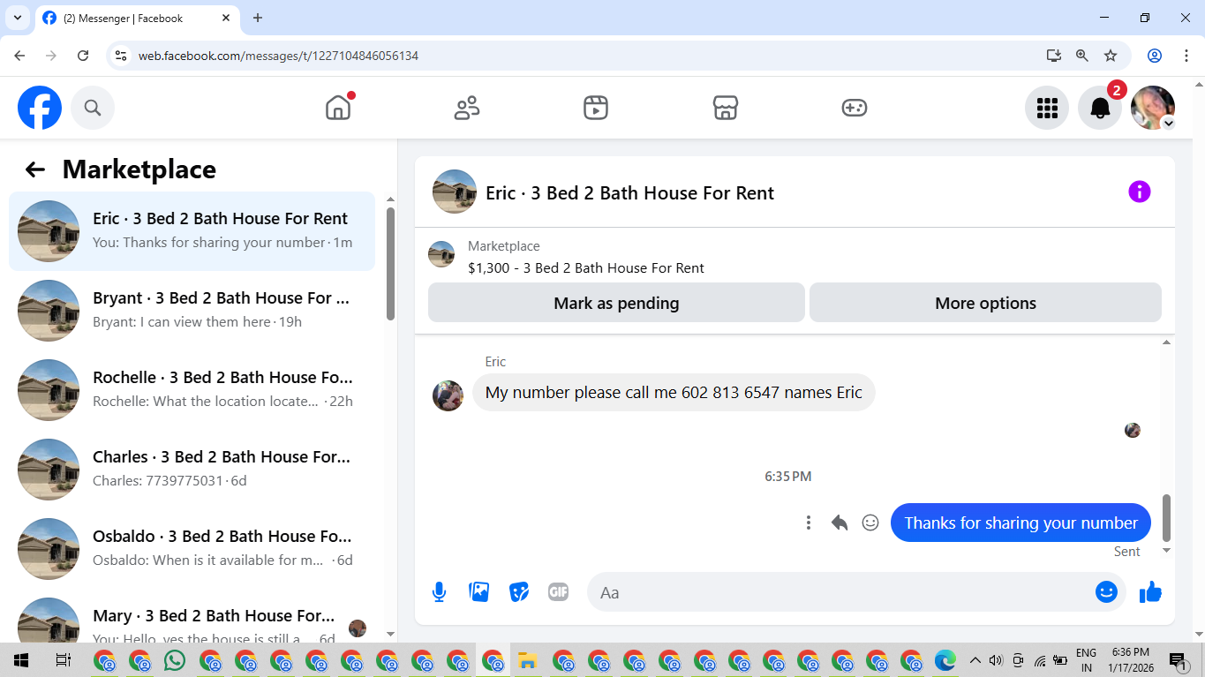Click the reply arrow beside sent message
The width and height of the screenshot is (1205, 677).
coord(840,523)
